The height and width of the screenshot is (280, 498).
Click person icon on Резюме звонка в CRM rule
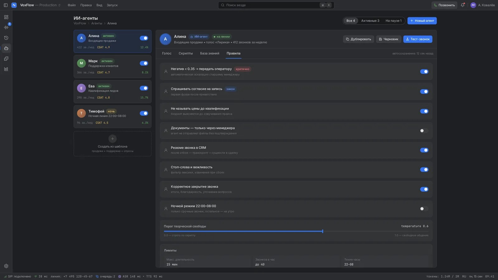point(166,150)
